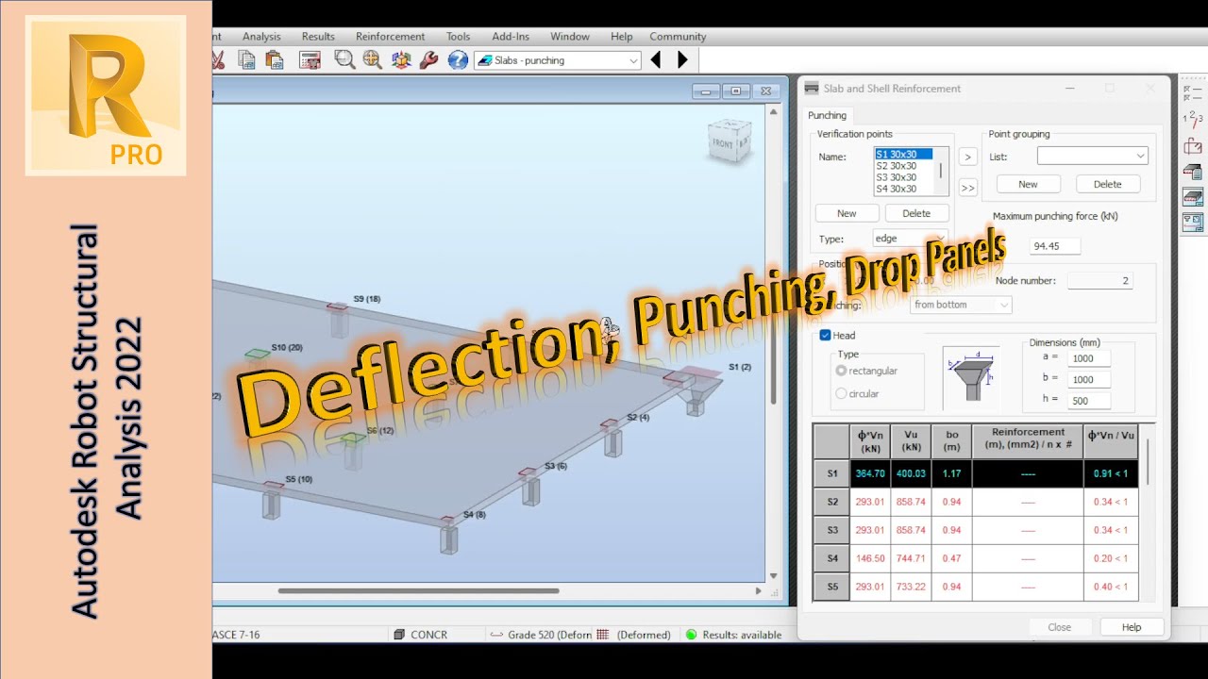Open the wrench preferences icon
The width and height of the screenshot is (1208, 679).
pos(428,60)
